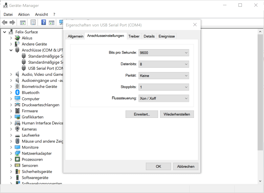Screen dimensions: 264x193
Task: Close the COM4 properties dialog
Action: tap(195, 25)
